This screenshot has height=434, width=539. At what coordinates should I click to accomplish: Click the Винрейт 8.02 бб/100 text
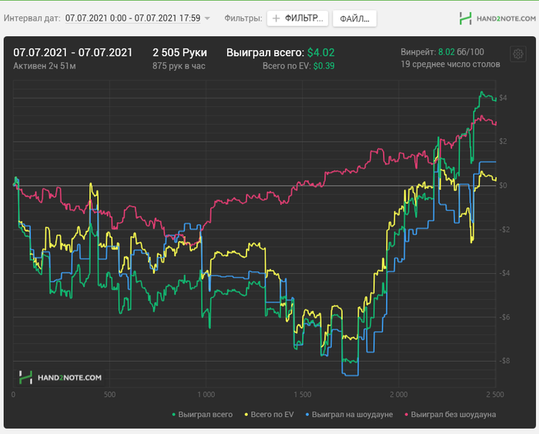[x=442, y=52]
